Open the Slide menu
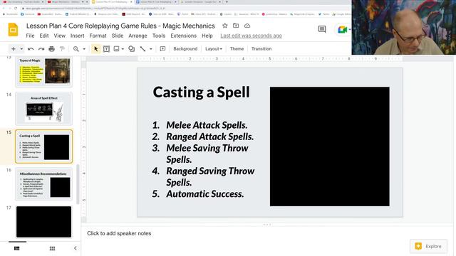This screenshot has width=456, height=256. (118, 36)
